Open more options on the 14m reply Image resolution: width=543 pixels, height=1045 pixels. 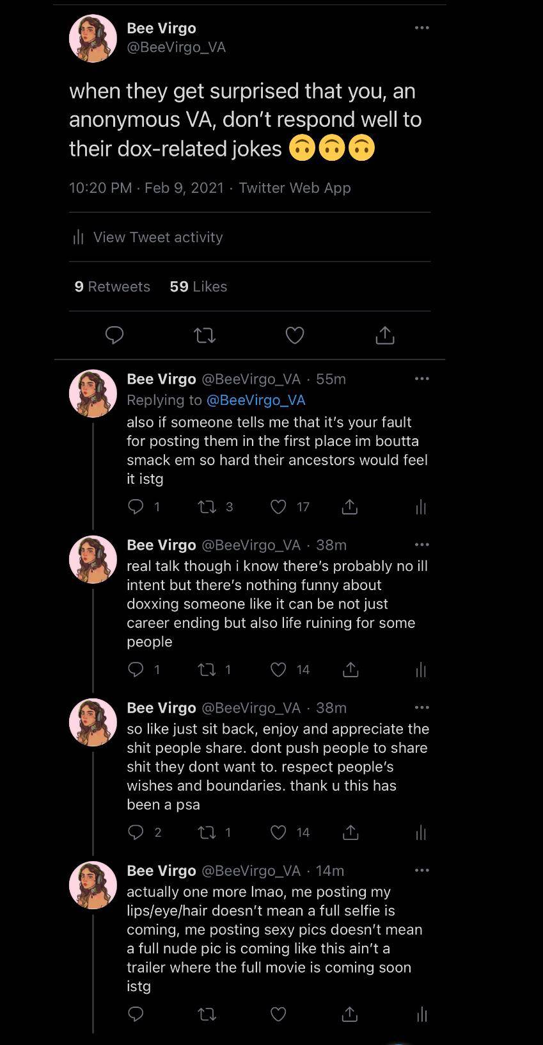(421, 870)
